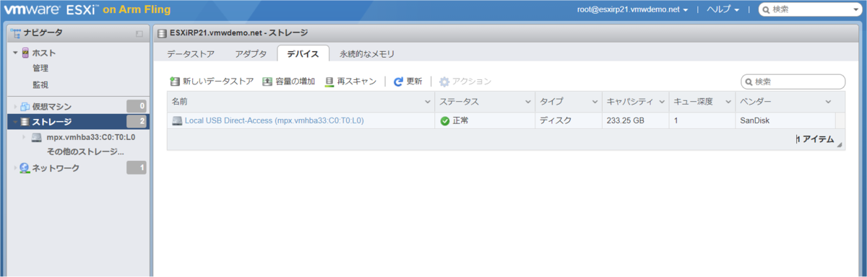867x277 pixels.
Task: Click the Increase Capacity icon
Action: pyautogui.click(x=267, y=82)
